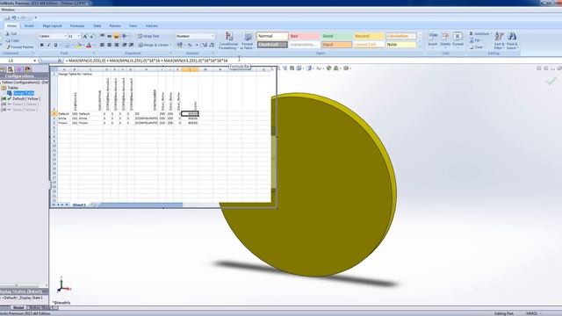Click the green confirmation checkmark in viewport
Image resolution: width=562 pixels, height=316 pixels.
pyautogui.click(x=551, y=82)
